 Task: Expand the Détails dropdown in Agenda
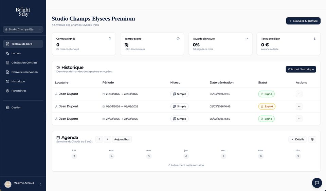297,139
